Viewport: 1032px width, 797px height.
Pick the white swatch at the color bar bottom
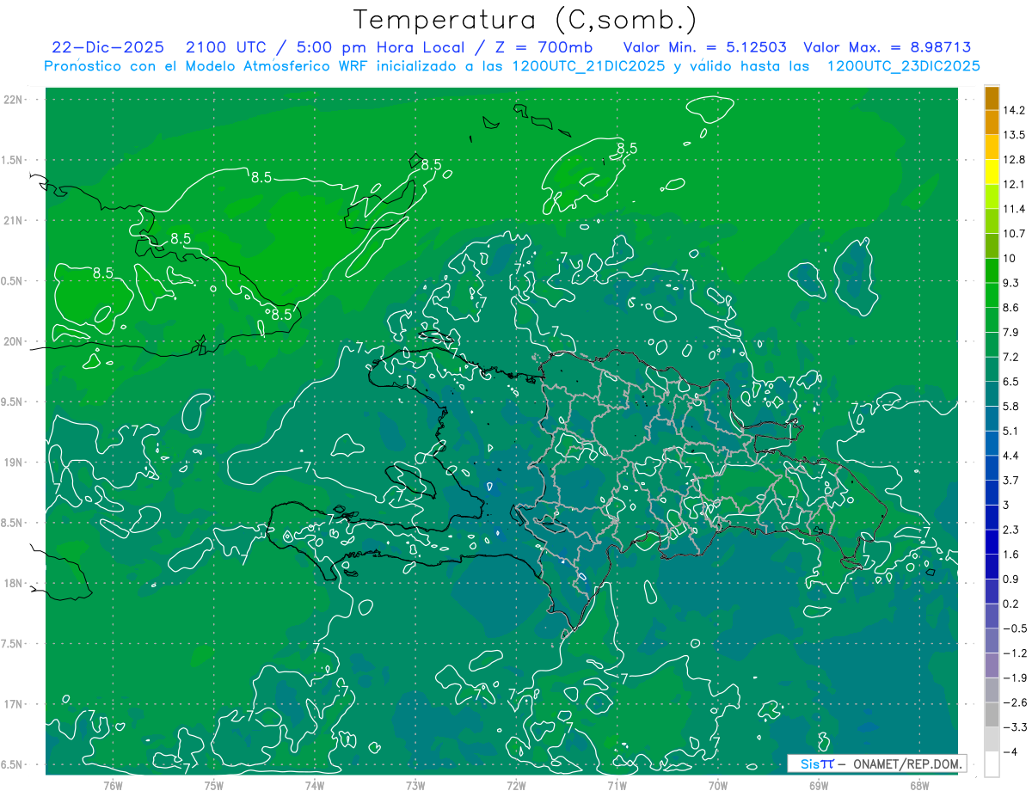(992, 764)
